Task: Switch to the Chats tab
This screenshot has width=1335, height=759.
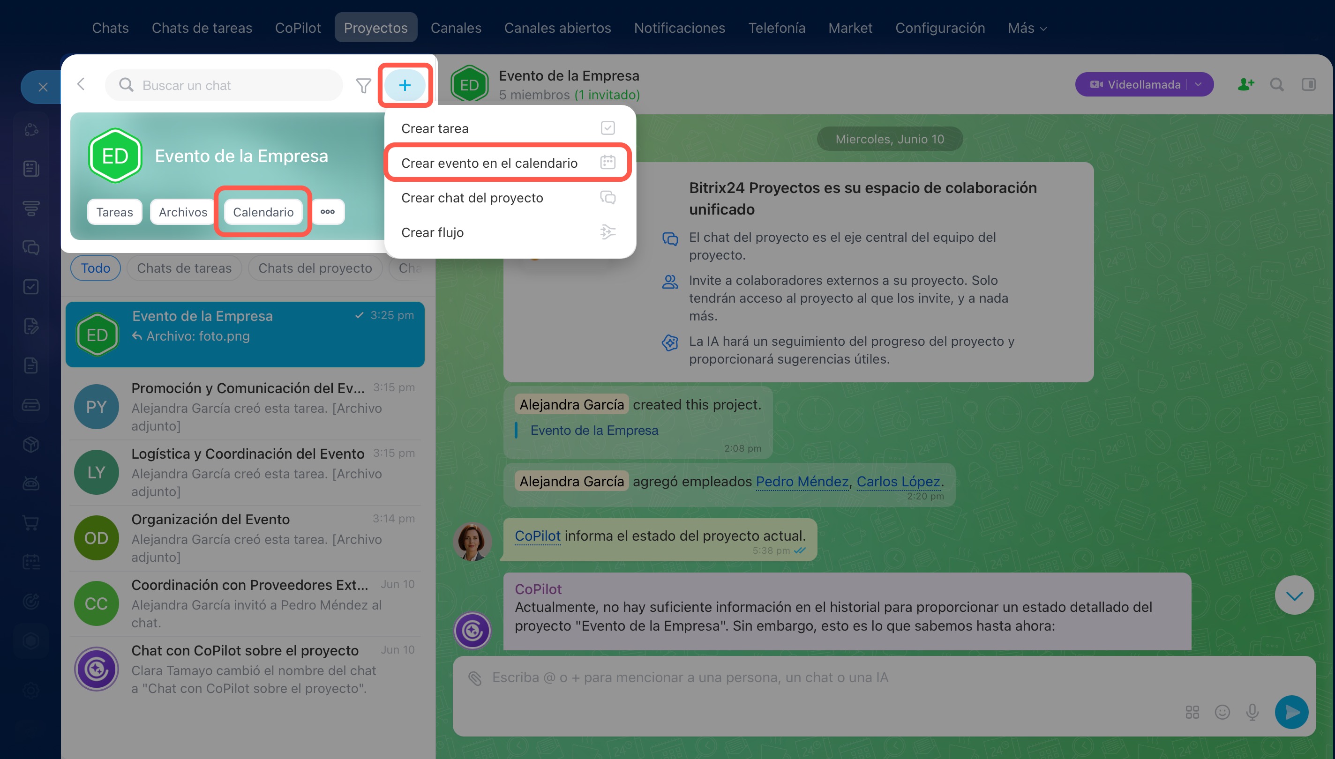Action: [110, 28]
